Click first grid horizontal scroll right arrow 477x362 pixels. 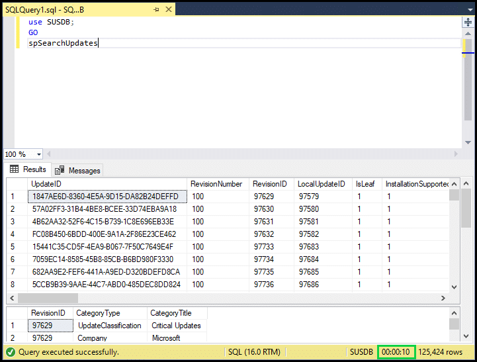443,298
